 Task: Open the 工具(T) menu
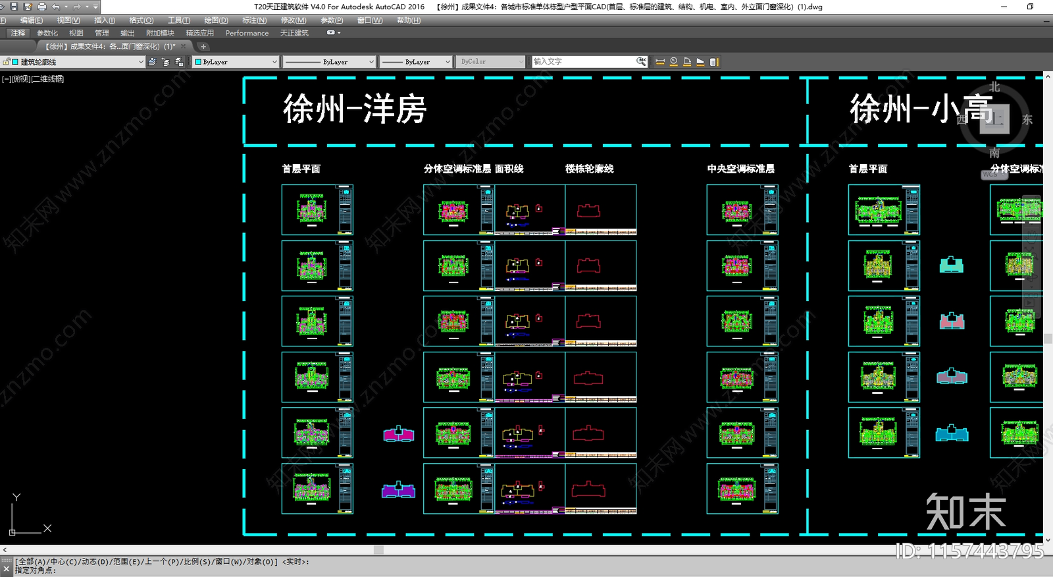(179, 20)
